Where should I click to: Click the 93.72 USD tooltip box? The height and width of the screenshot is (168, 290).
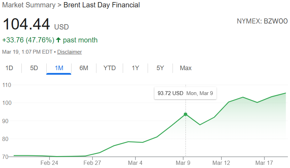coord(185,93)
